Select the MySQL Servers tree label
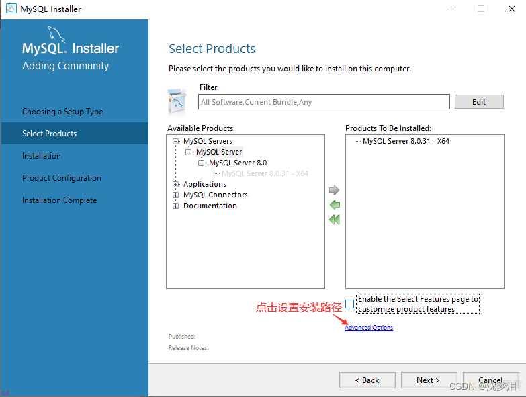The height and width of the screenshot is (397, 526). click(x=208, y=141)
